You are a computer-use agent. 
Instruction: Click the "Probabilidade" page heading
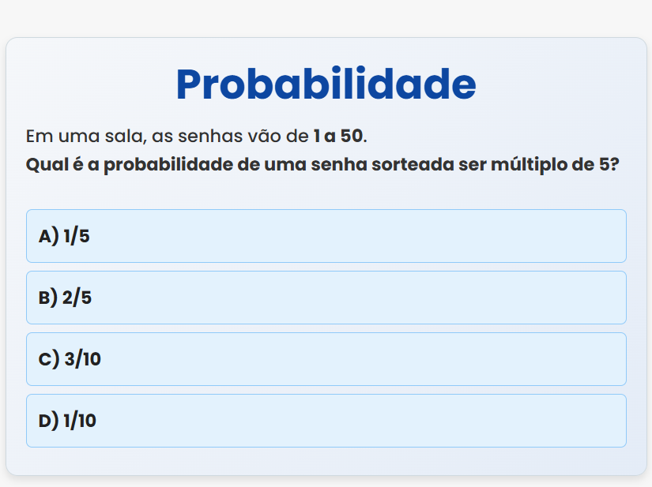pyautogui.click(x=326, y=84)
